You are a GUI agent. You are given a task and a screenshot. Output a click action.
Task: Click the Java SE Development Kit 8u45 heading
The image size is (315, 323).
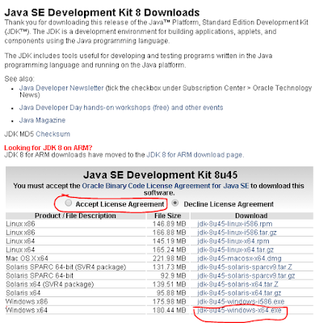pyautogui.click(x=161, y=175)
